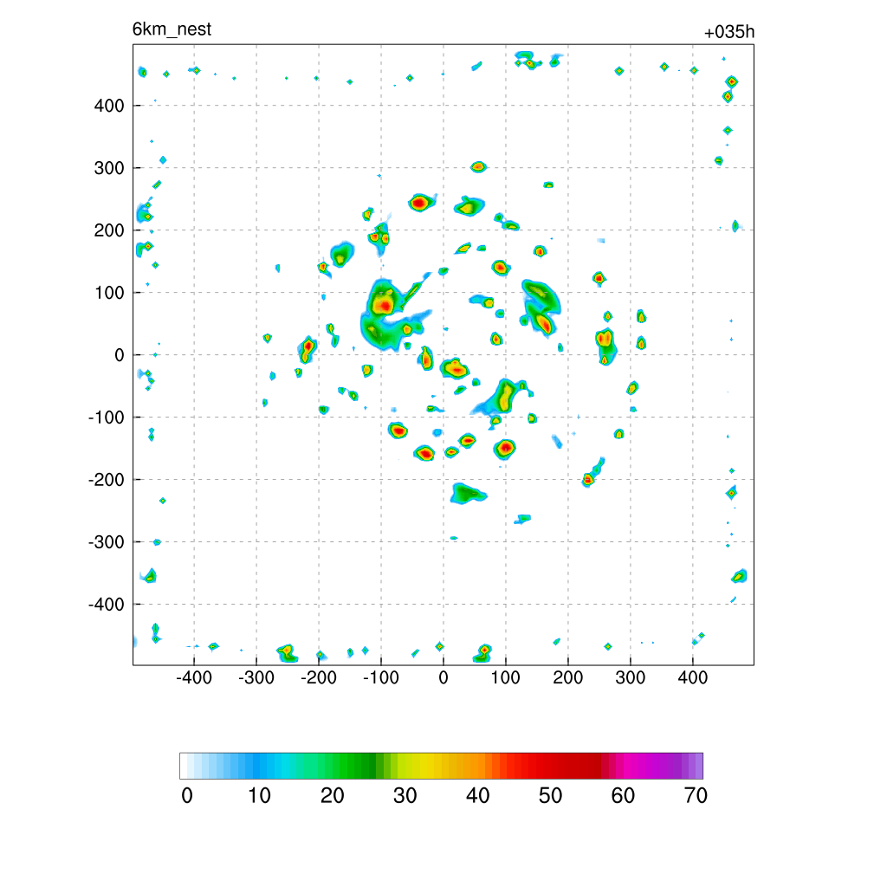The image size is (887, 887).
Task: Click the x-axis label '200'
Action: click(x=568, y=677)
